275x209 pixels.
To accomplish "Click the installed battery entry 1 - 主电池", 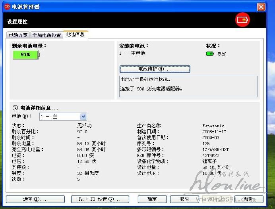I will 132,53.
